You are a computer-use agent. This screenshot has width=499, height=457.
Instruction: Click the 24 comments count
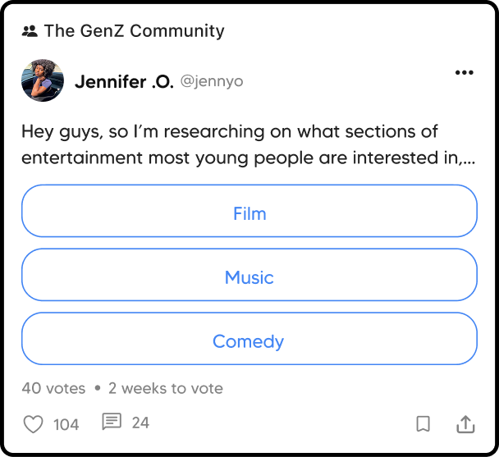click(140, 423)
